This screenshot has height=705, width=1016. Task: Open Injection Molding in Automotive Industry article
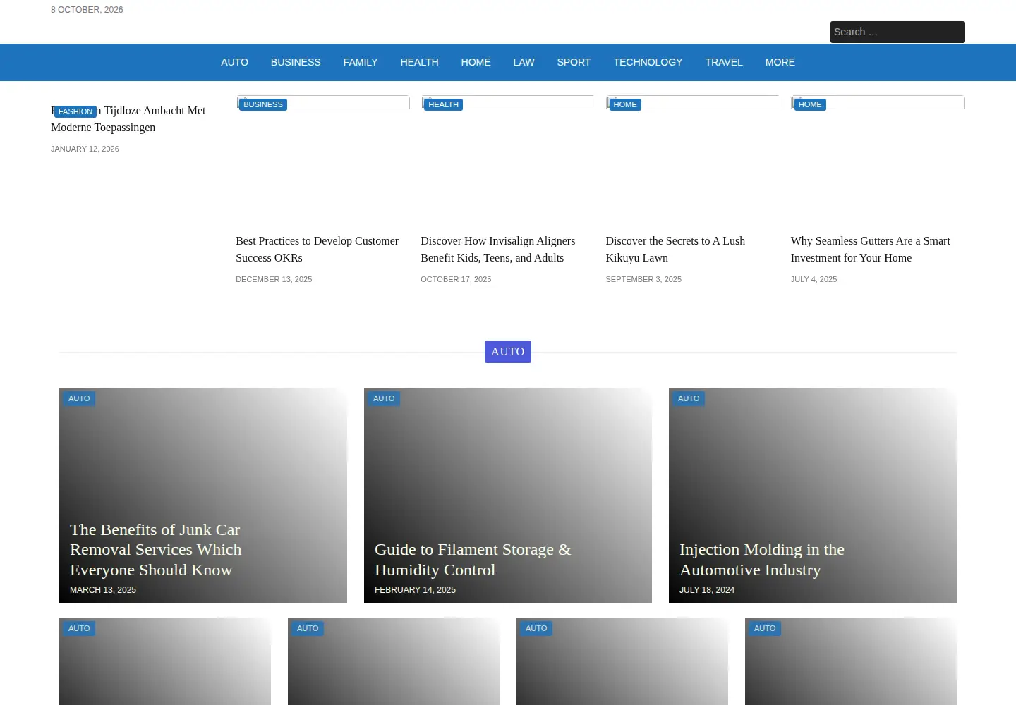[x=762, y=560]
